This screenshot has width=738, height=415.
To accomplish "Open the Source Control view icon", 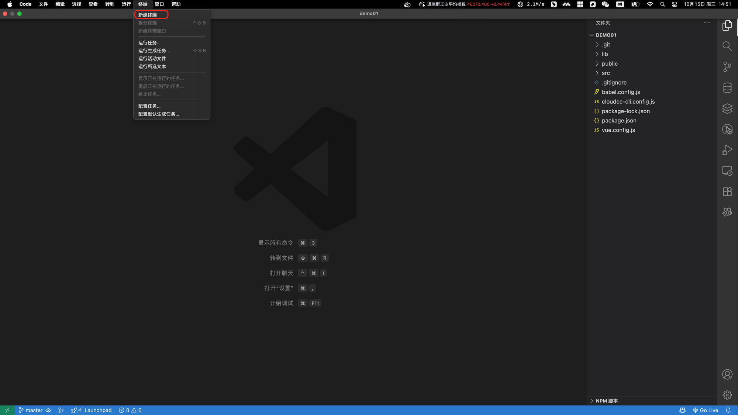I will click(x=727, y=67).
